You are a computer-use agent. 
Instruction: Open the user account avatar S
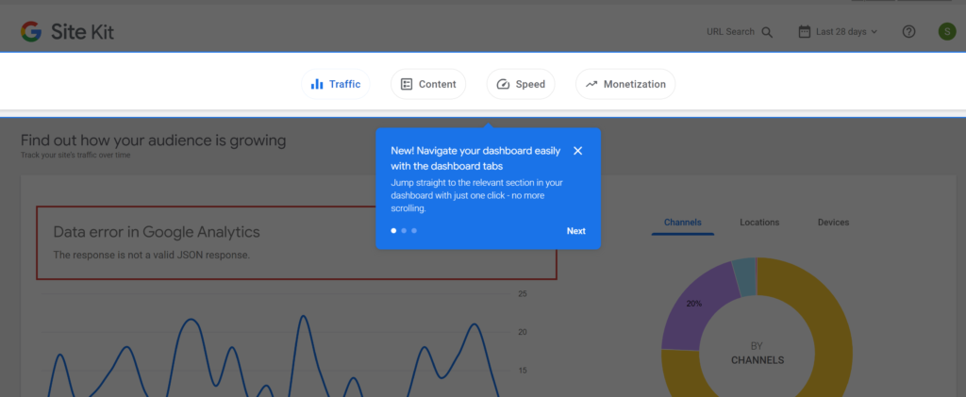(x=947, y=31)
